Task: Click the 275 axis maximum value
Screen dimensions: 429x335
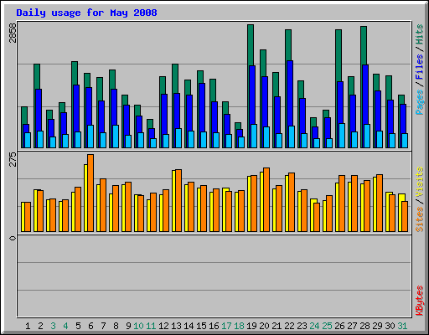Action: 13,159
